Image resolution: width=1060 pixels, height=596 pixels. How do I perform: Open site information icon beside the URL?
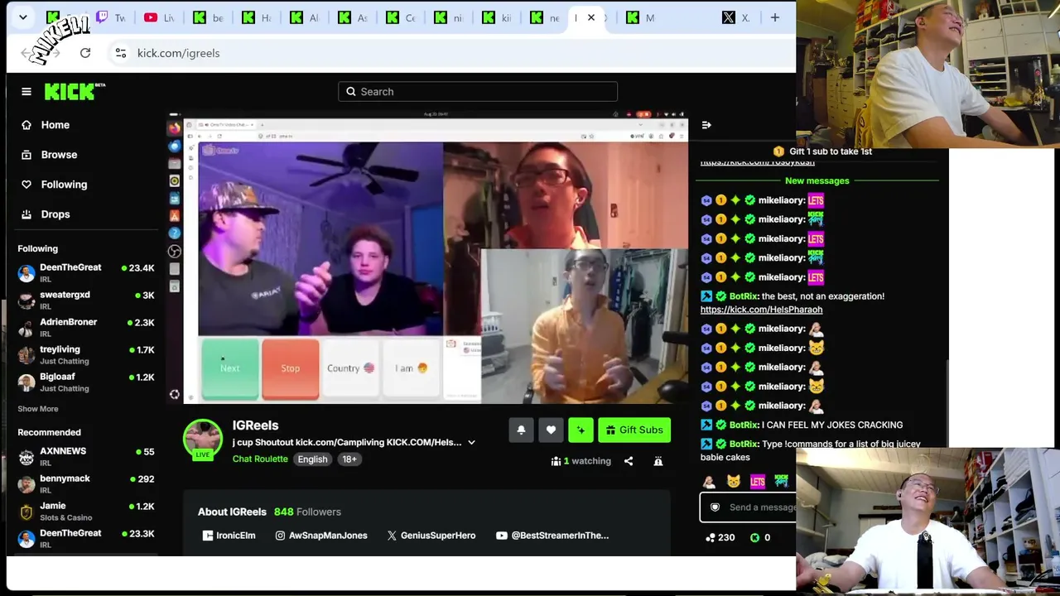[x=121, y=53]
